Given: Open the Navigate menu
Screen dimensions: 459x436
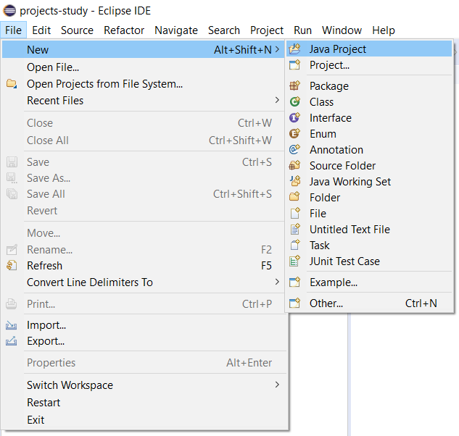Looking at the screenshot, I should (x=176, y=30).
